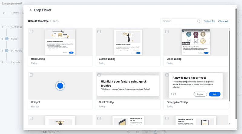
Task: Open the Schedule step in background wizard
Action: pyautogui.click(x=16, y=51)
